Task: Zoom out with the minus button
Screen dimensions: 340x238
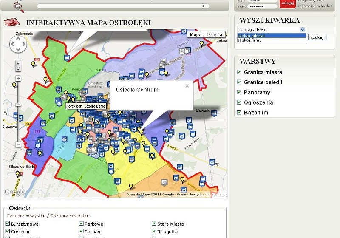Action: (18, 144)
